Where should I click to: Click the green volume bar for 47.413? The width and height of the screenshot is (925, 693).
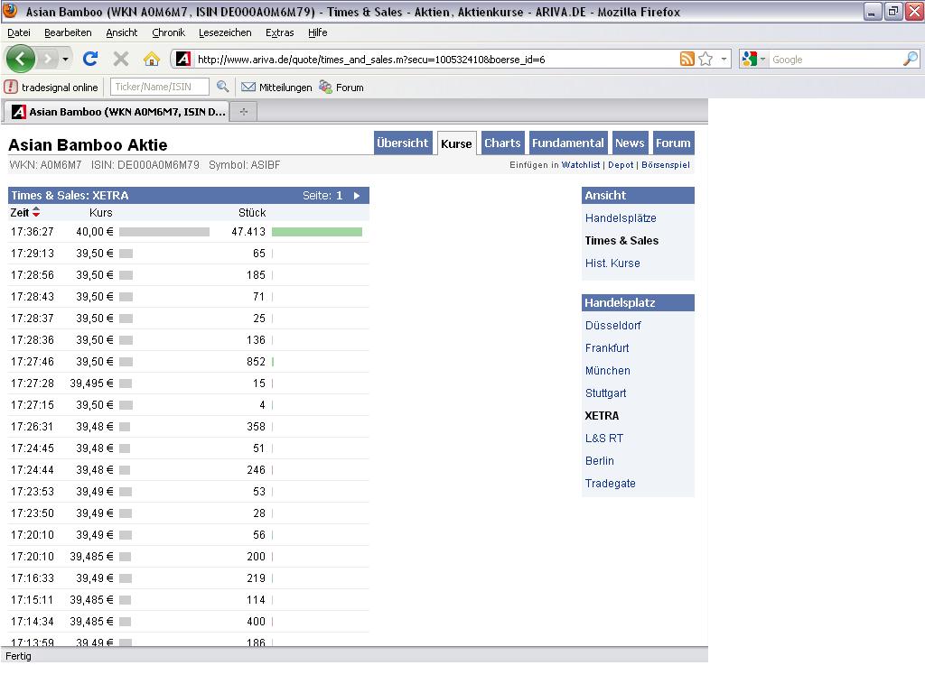tap(317, 232)
